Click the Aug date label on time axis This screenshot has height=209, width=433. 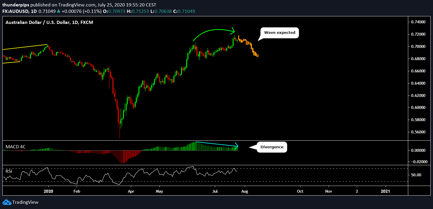[244, 191]
